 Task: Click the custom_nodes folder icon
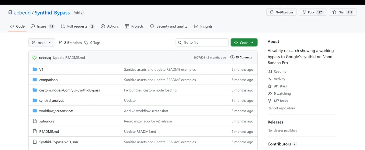pos(34,90)
